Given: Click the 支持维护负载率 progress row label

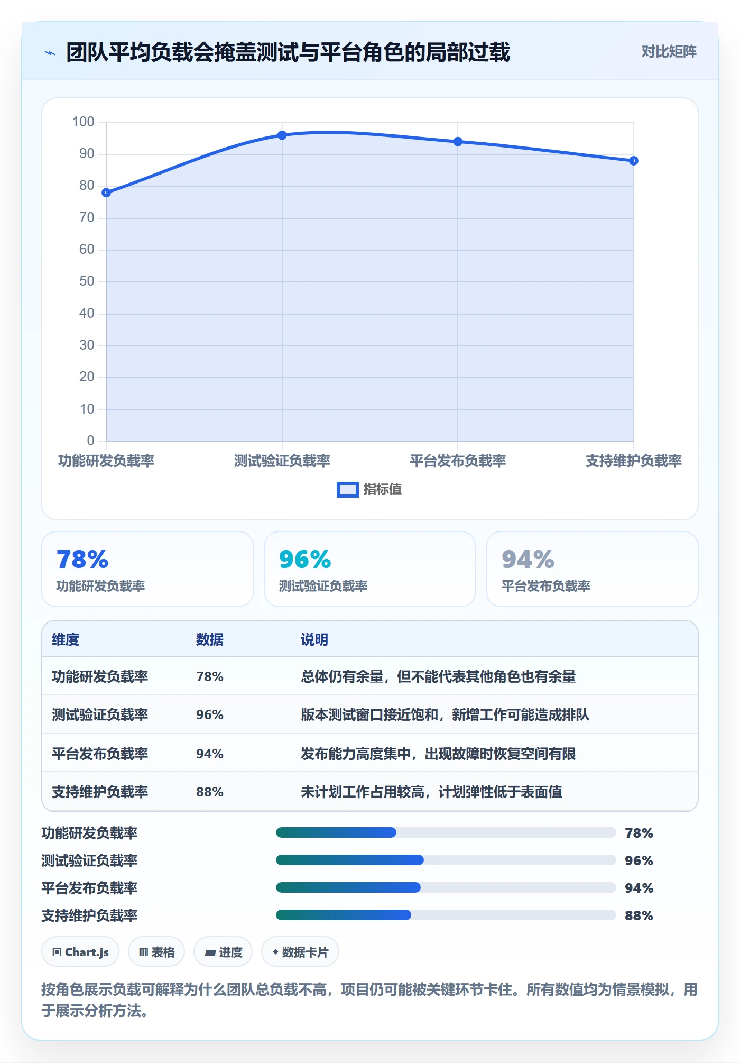Looking at the screenshot, I should 89,915.
